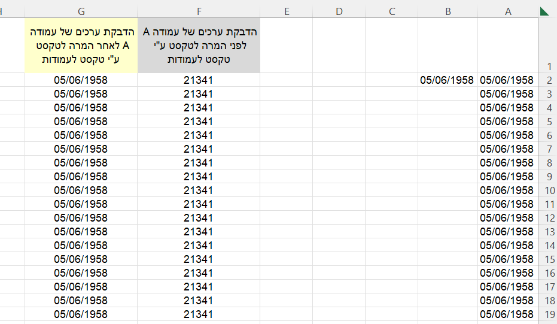The width and height of the screenshot is (557, 324).
Task: Click cell A2 date value
Action: pos(507,80)
